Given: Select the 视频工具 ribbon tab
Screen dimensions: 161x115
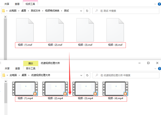Looking at the screenshot, I should pos(30,4).
